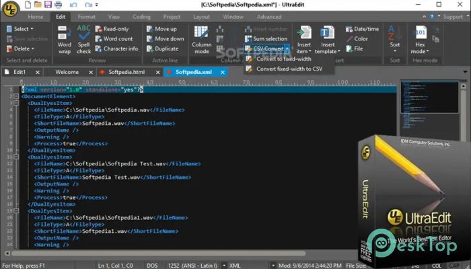The image size is (471, 269).
Task: Open the Format ribbon tab
Action: coord(87,17)
